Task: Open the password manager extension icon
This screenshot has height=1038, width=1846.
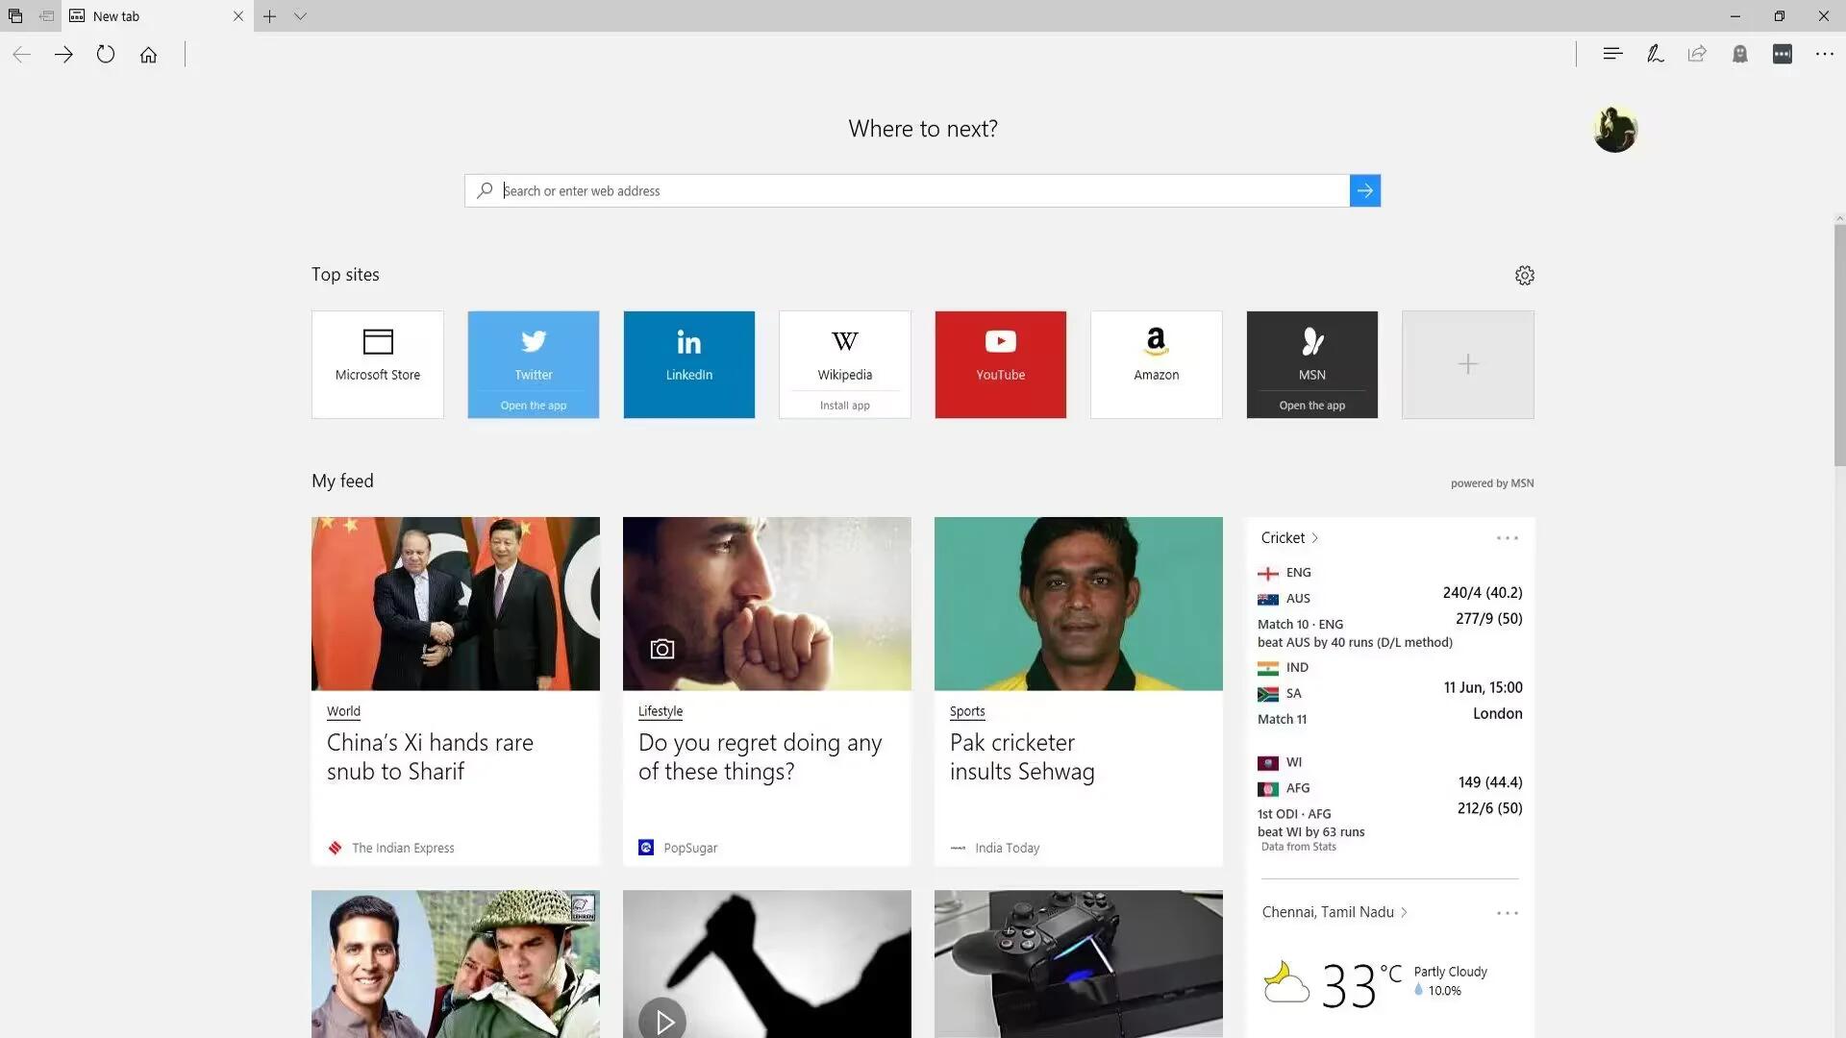Action: coord(1783,54)
